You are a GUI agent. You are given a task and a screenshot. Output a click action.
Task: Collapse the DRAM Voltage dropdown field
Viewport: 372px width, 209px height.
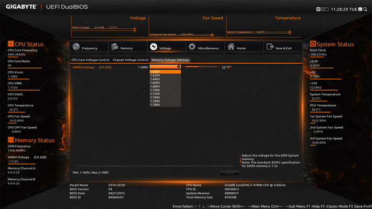pos(165,67)
